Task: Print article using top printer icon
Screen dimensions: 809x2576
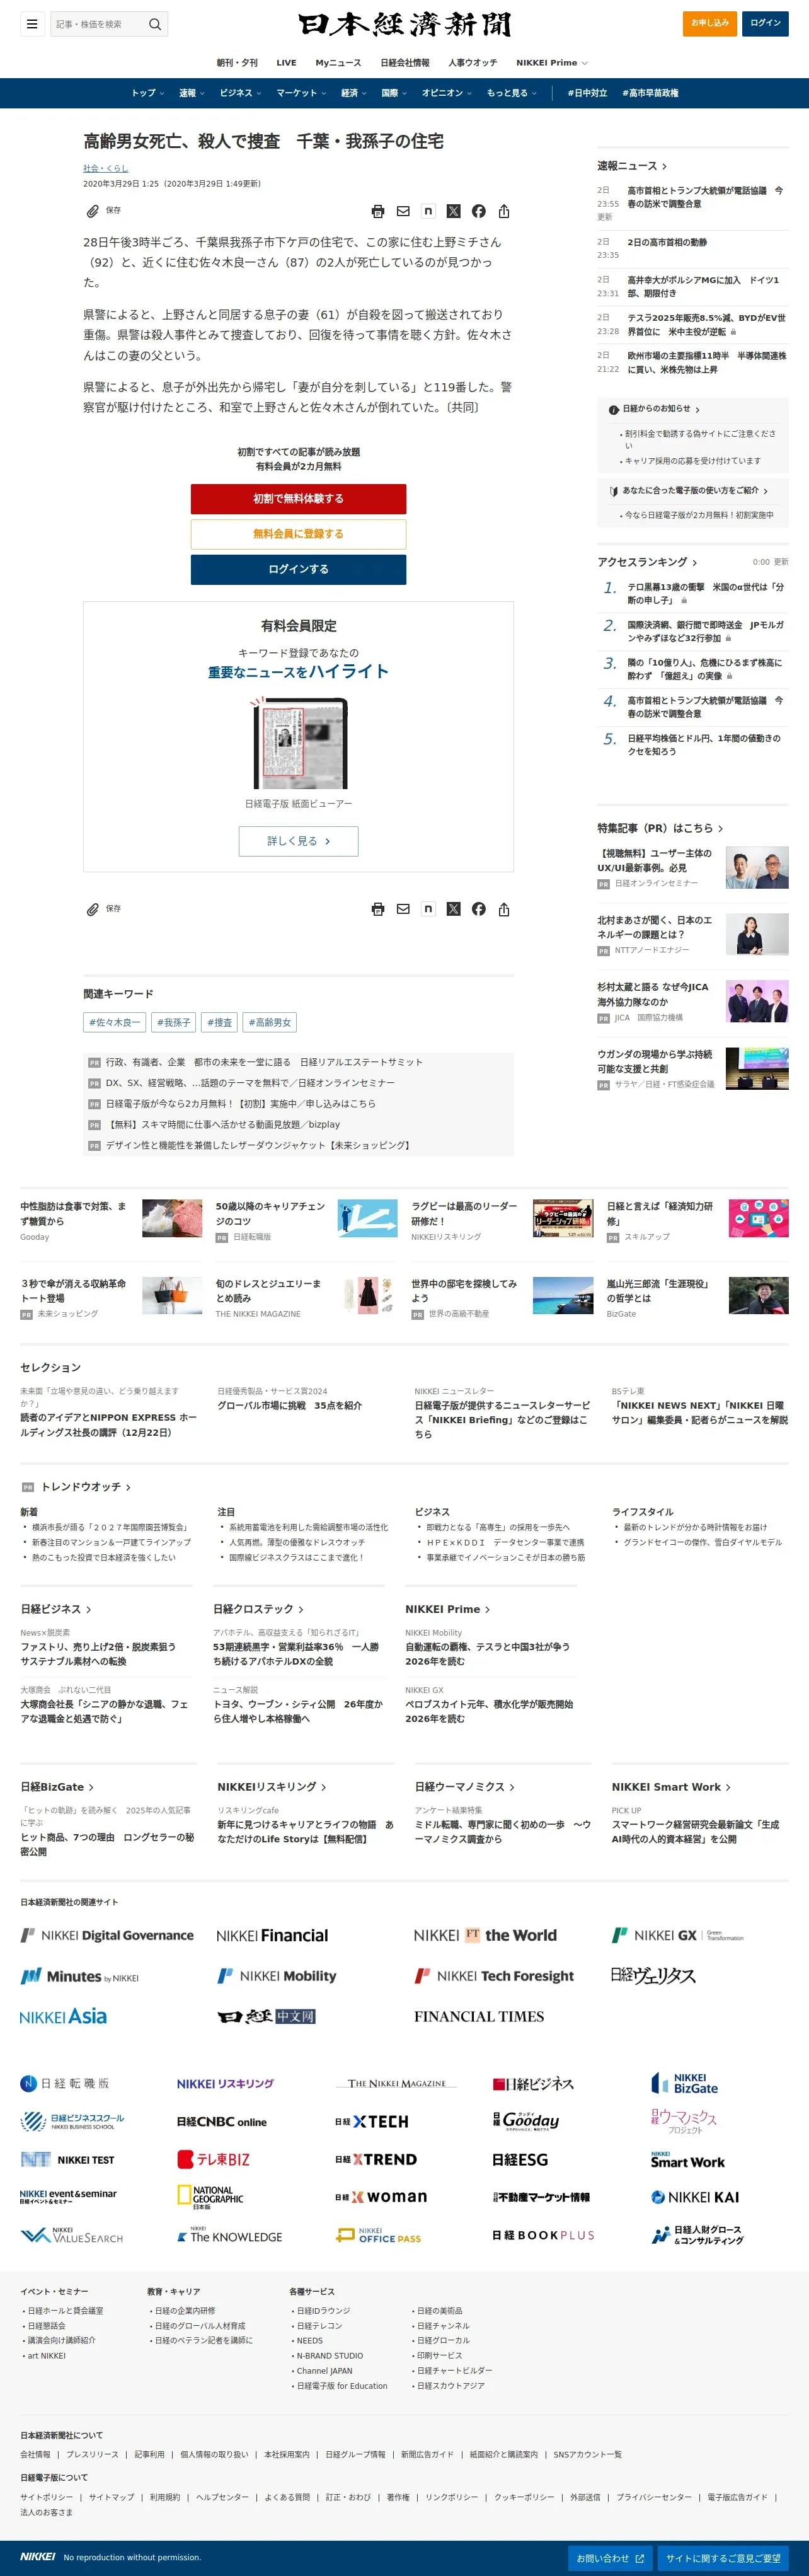Action: pyautogui.click(x=378, y=211)
